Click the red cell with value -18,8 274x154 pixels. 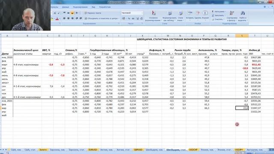242,68
